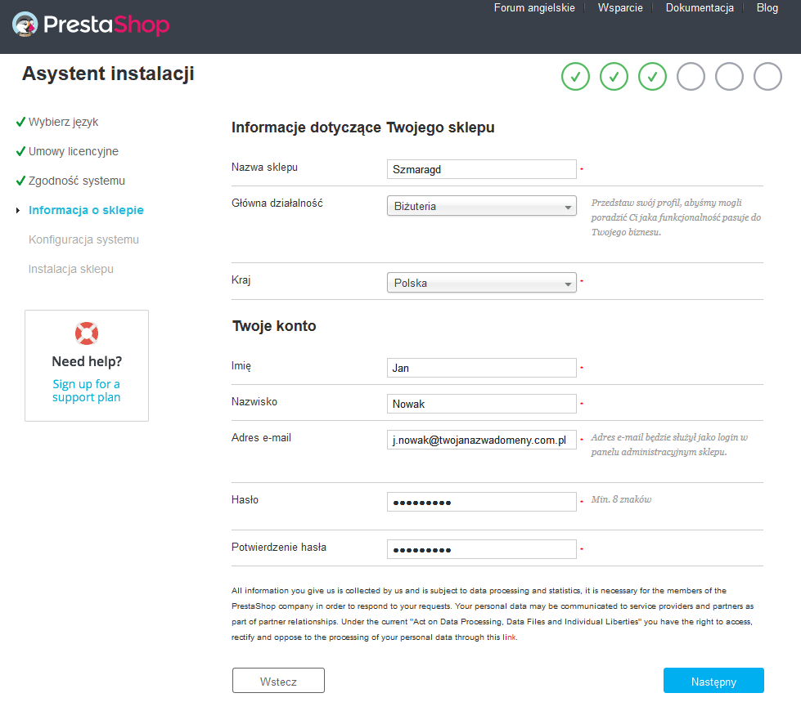The image size is (801, 711).
Task: Click the fourth empty step circle
Action: click(691, 77)
